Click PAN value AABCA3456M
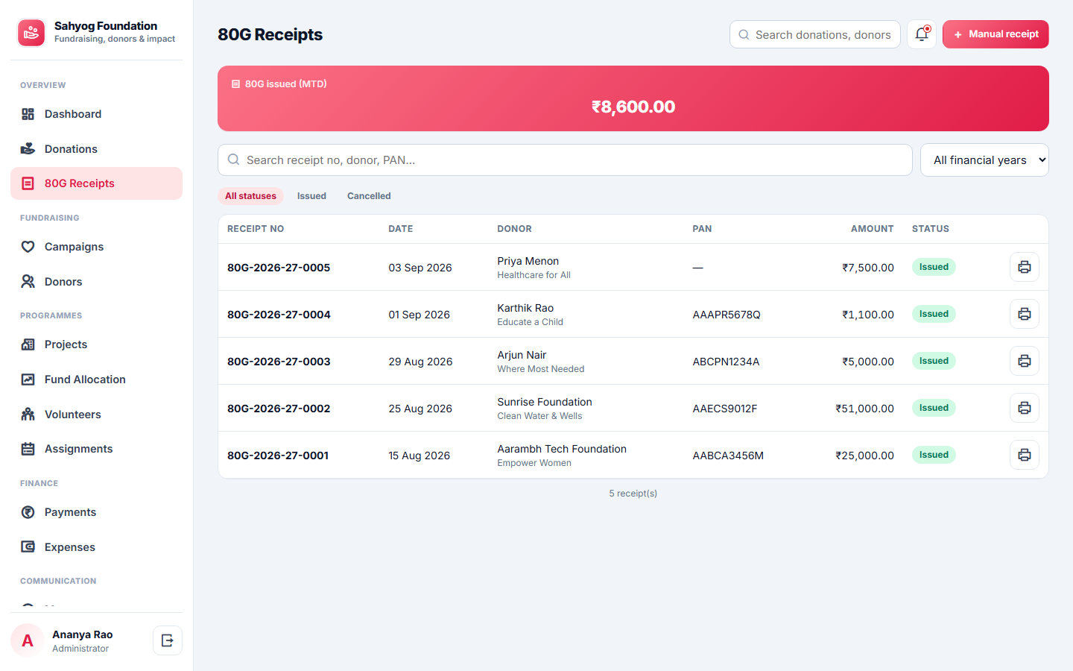The width and height of the screenshot is (1073, 671). click(728, 456)
